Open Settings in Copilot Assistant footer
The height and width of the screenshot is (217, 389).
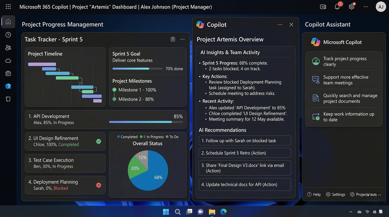335,194
